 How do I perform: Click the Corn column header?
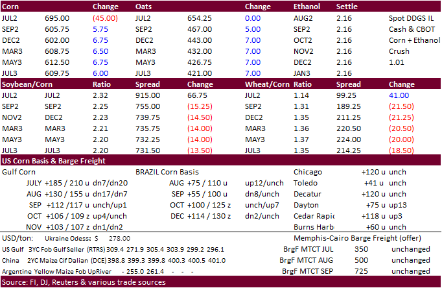click(x=12, y=7)
